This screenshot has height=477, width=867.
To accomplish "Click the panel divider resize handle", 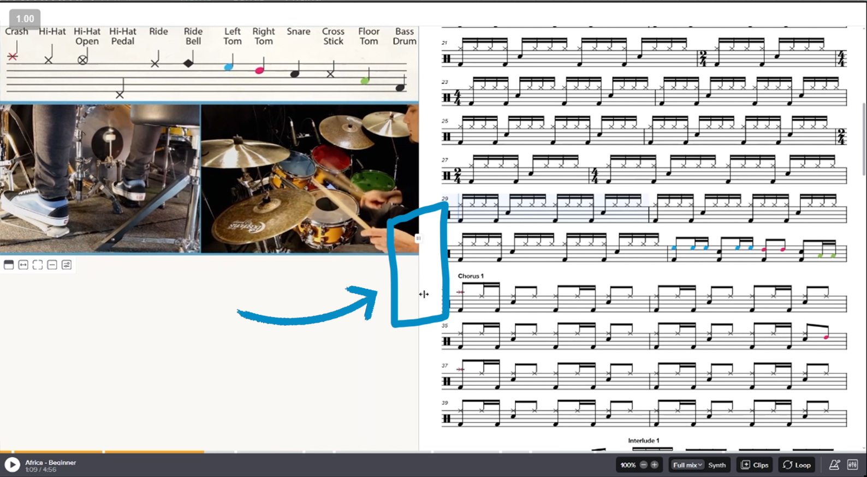I will (418, 238).
